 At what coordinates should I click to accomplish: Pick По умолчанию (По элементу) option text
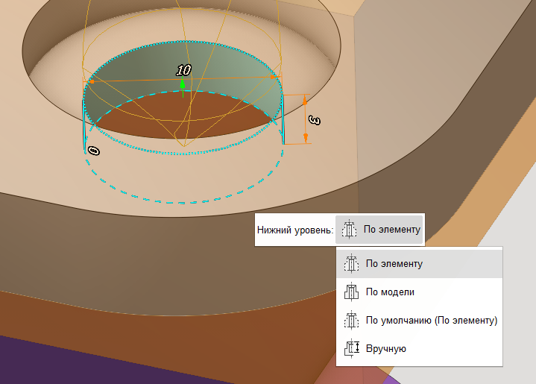[x=431, y=321]
